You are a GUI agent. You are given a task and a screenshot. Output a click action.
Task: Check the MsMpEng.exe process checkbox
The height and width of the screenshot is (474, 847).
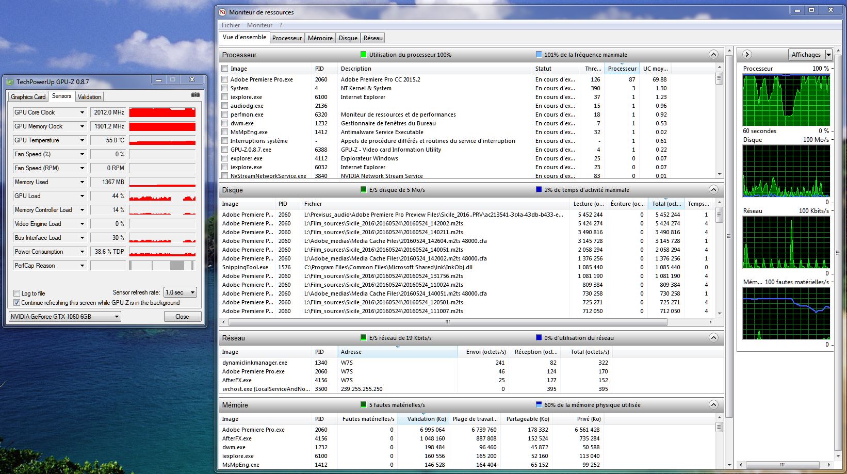pyautogui.click(x=224, y=132)
